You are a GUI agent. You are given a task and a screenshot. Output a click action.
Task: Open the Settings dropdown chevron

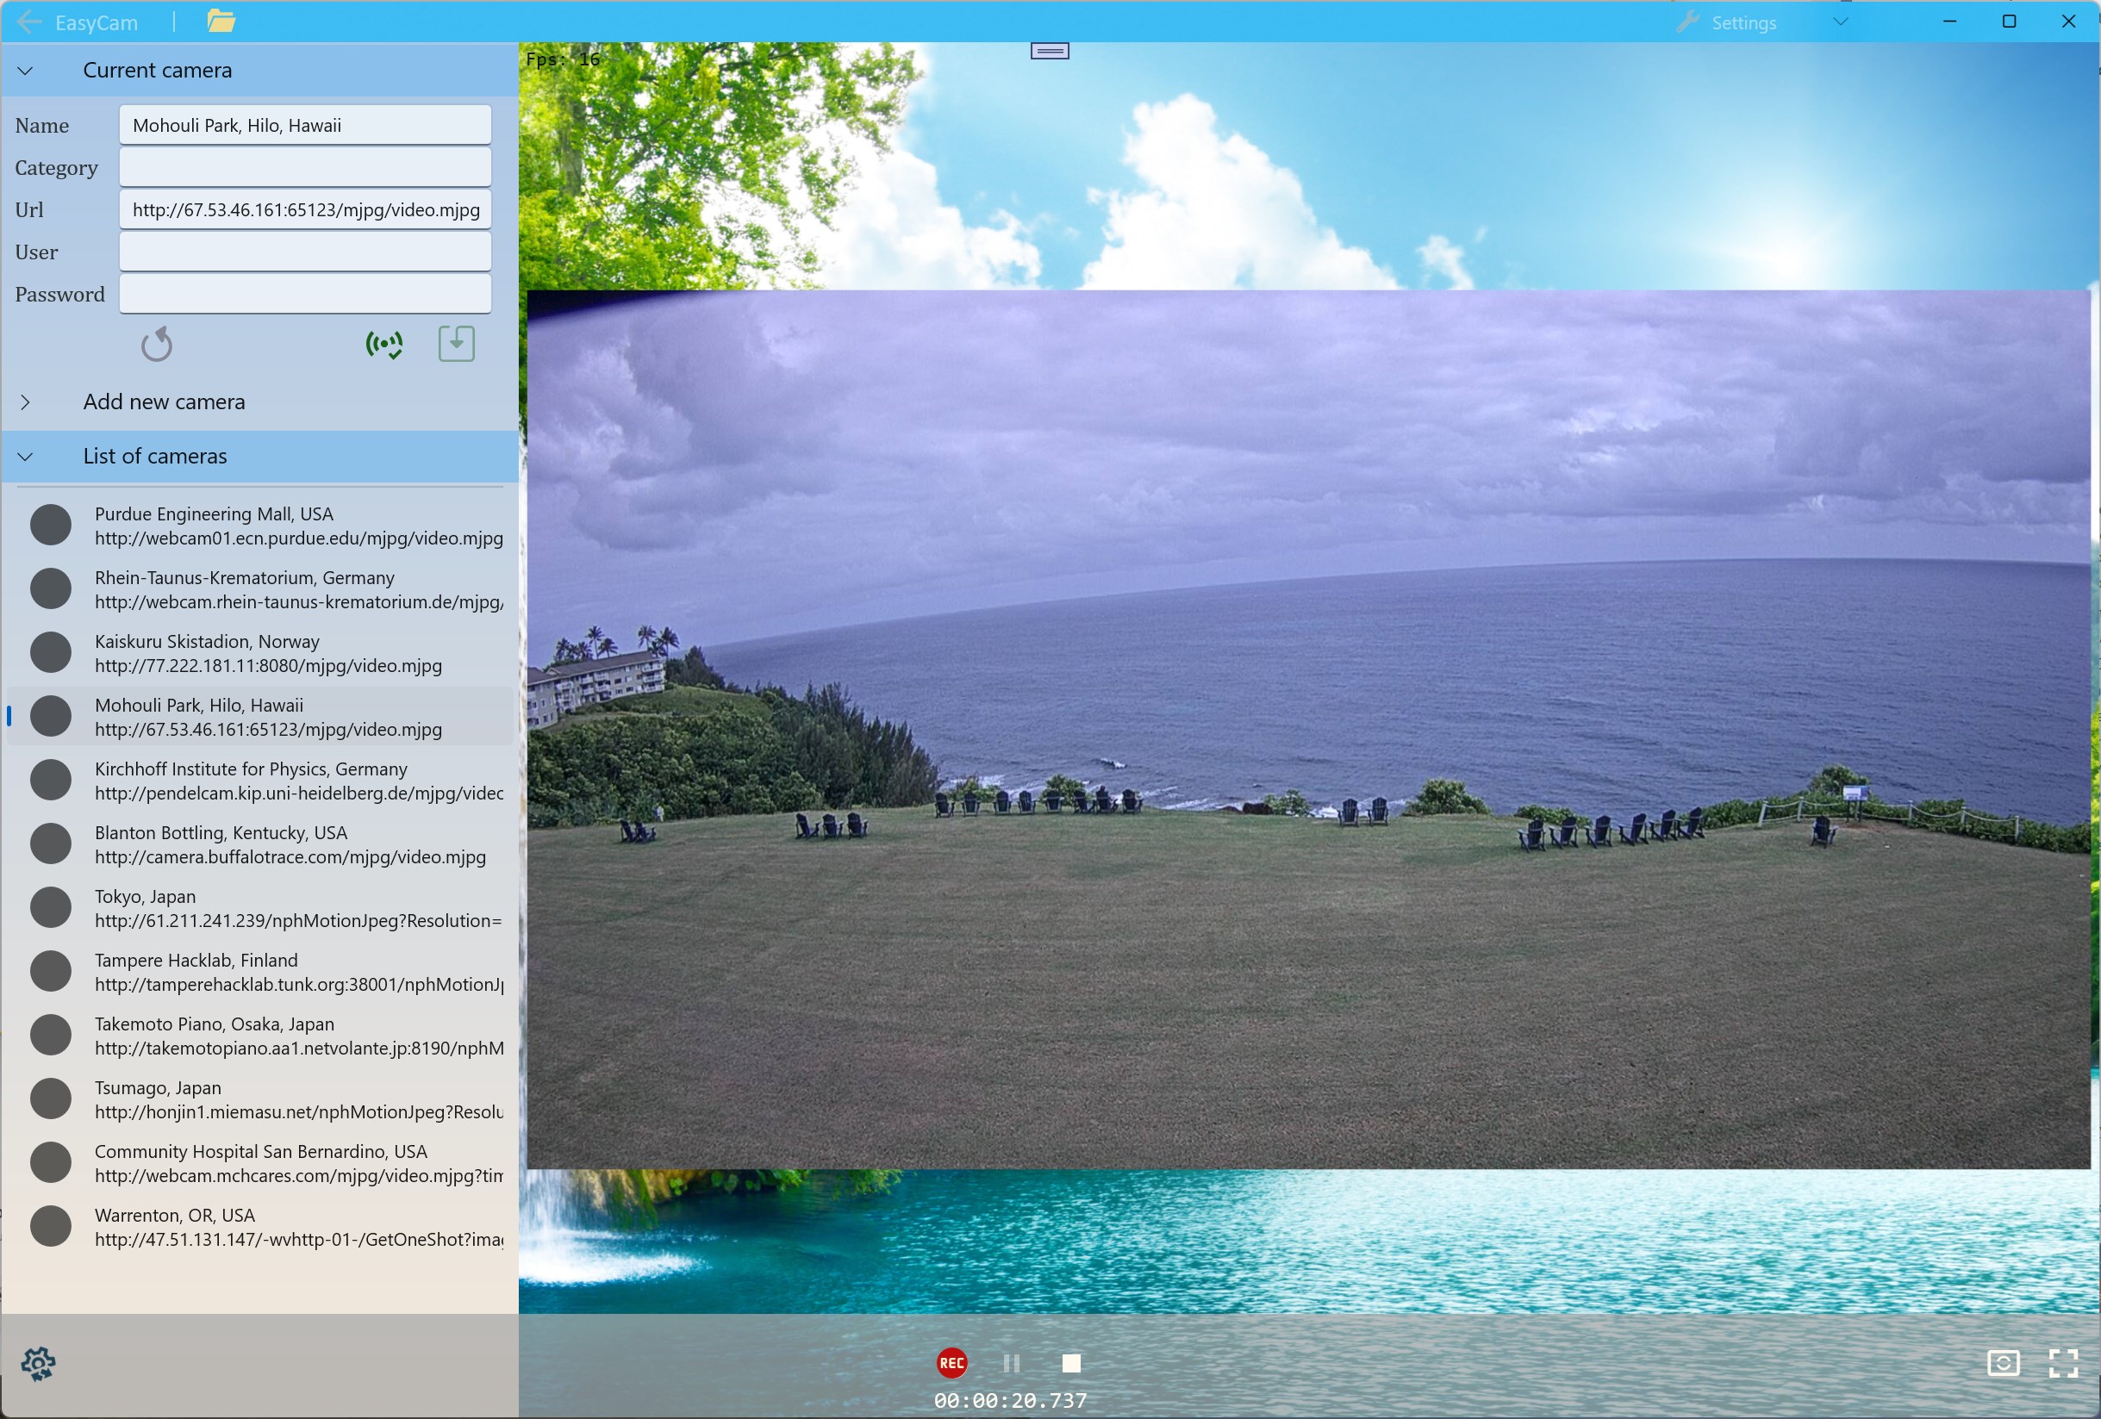(1841, 22)
